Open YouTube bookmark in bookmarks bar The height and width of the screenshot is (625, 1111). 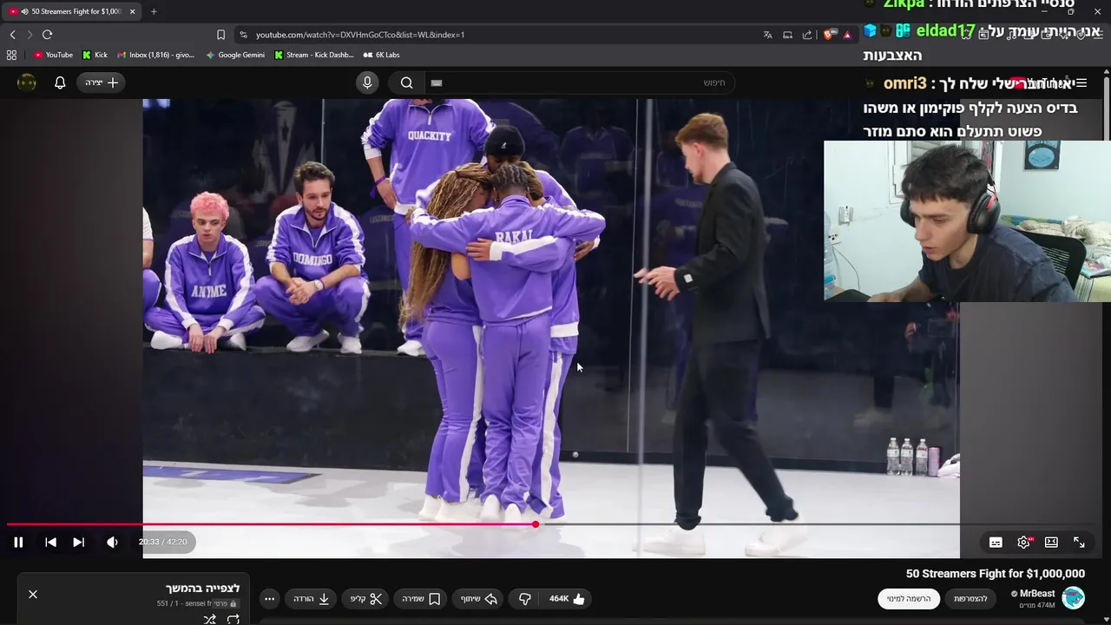(53, 55)
